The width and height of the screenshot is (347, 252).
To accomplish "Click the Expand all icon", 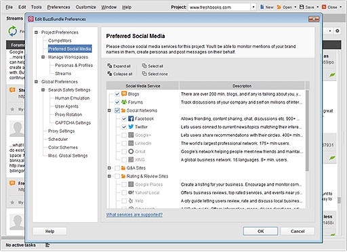I will 110,66.
